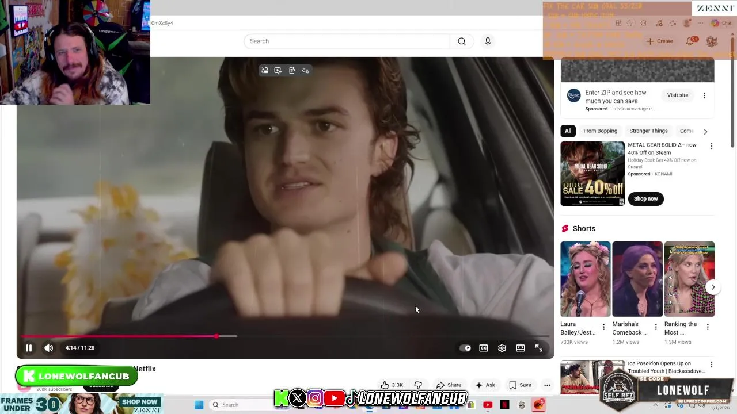Dislike the video with thumbs down
The height and width of the screenshot is (414, 737).
[x=419, y=385]
